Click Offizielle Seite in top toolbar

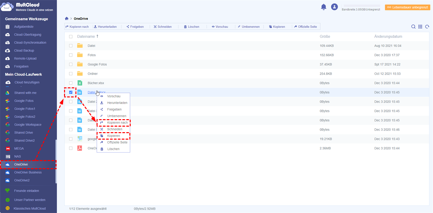pyautogui.click(x=305, y=27)
